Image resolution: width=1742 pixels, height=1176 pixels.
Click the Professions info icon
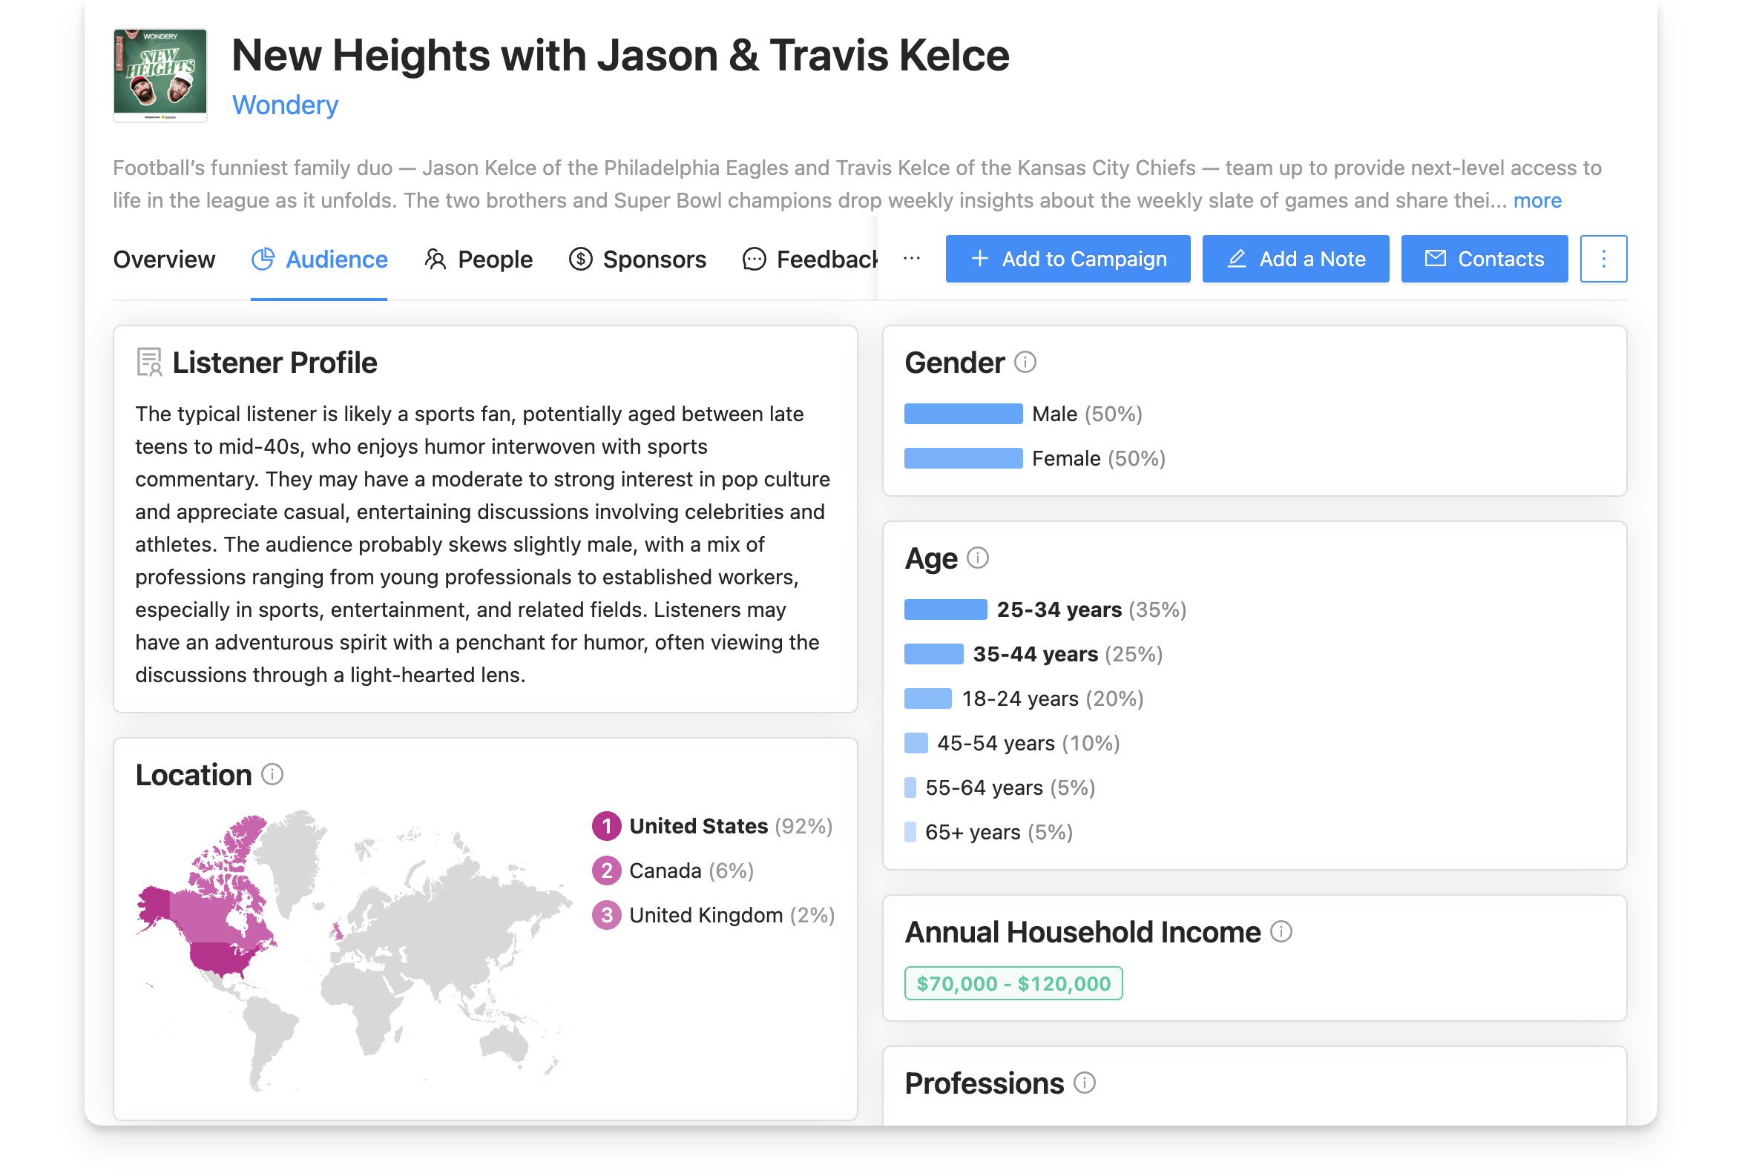(1084, 1083)
